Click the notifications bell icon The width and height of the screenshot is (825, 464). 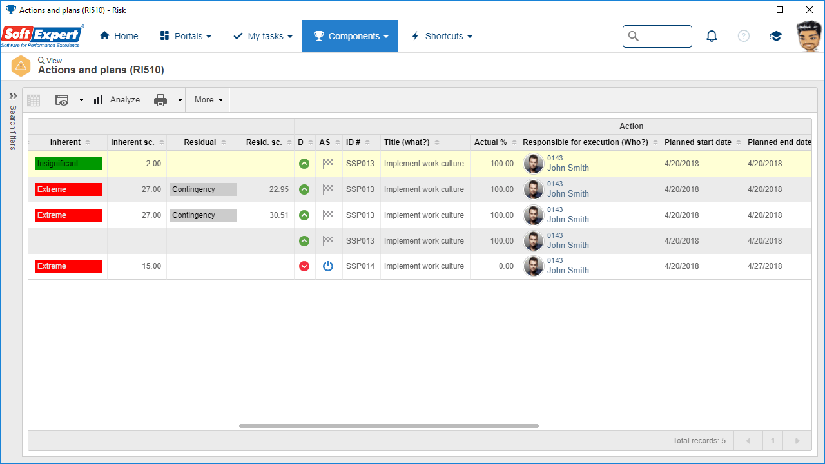712,36
